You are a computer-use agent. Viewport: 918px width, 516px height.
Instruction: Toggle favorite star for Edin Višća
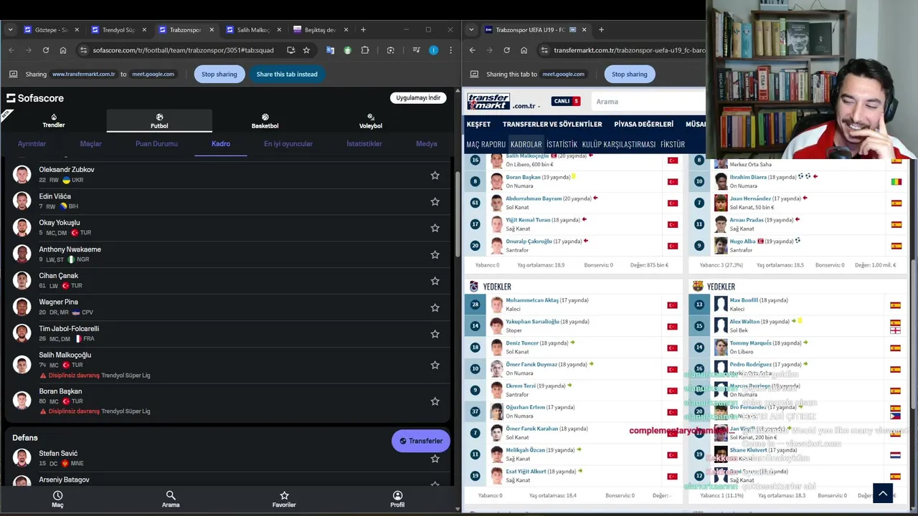tap(435, 201)
